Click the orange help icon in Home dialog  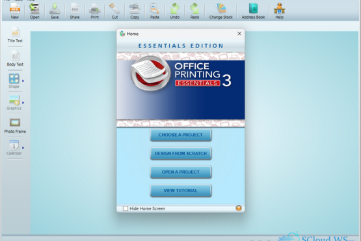(x=239, y=208)
